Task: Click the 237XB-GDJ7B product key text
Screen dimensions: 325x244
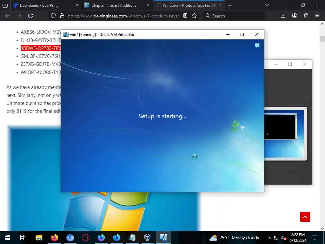Action: point(41,64)
